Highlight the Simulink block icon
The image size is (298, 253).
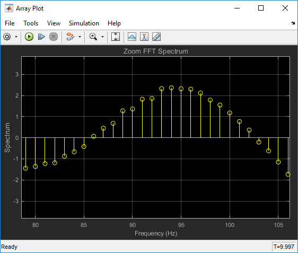tap(70, 37)
